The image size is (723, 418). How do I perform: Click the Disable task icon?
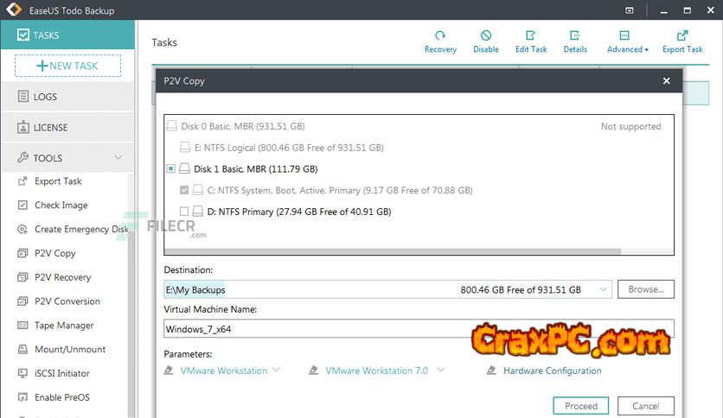coord(486,41)
